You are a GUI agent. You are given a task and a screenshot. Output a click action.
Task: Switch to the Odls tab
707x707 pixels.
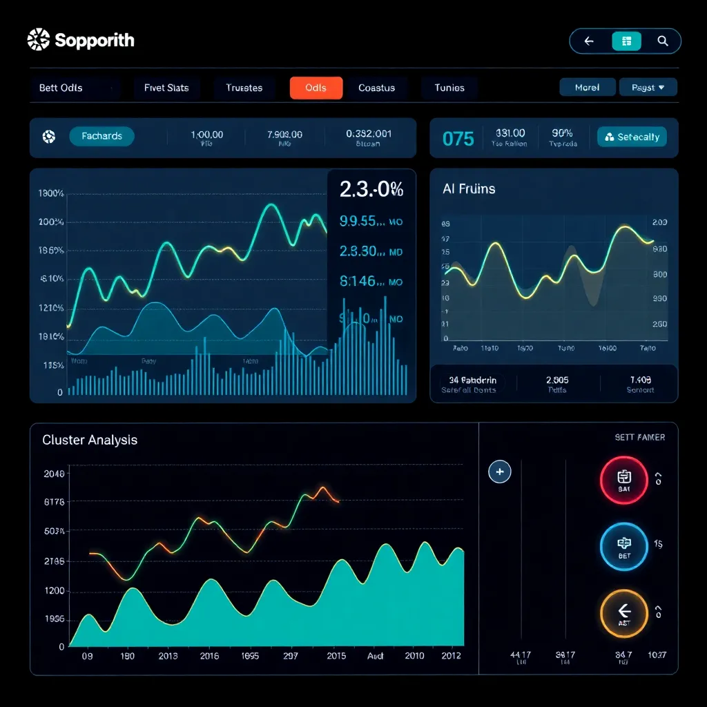[x=316, y=88]
